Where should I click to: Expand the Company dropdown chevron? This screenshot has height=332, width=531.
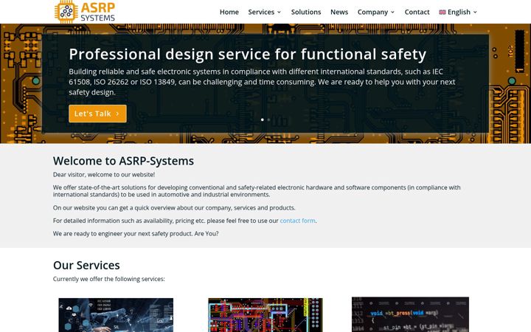click(392, 13)
